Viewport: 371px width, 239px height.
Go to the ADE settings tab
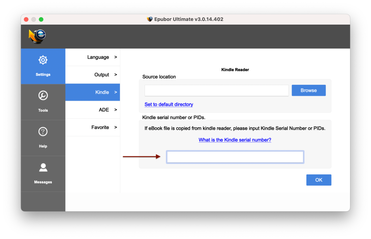pos(92,110)
